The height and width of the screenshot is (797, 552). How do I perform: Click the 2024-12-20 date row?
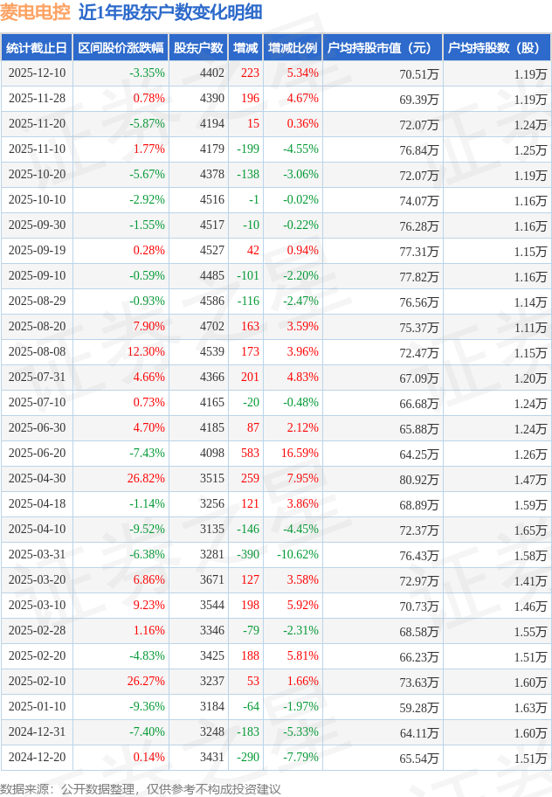37,758
